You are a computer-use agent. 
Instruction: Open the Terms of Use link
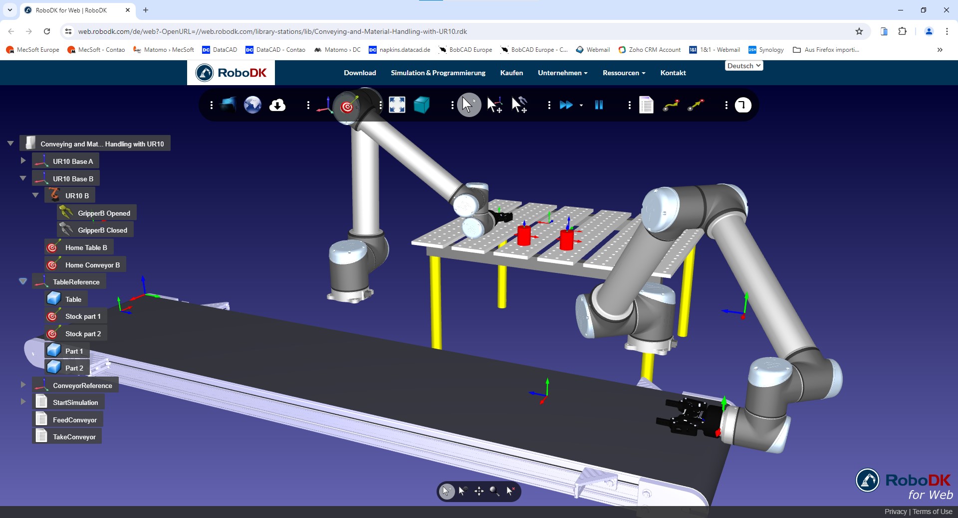pyautogui.click(x=932, y=512)
